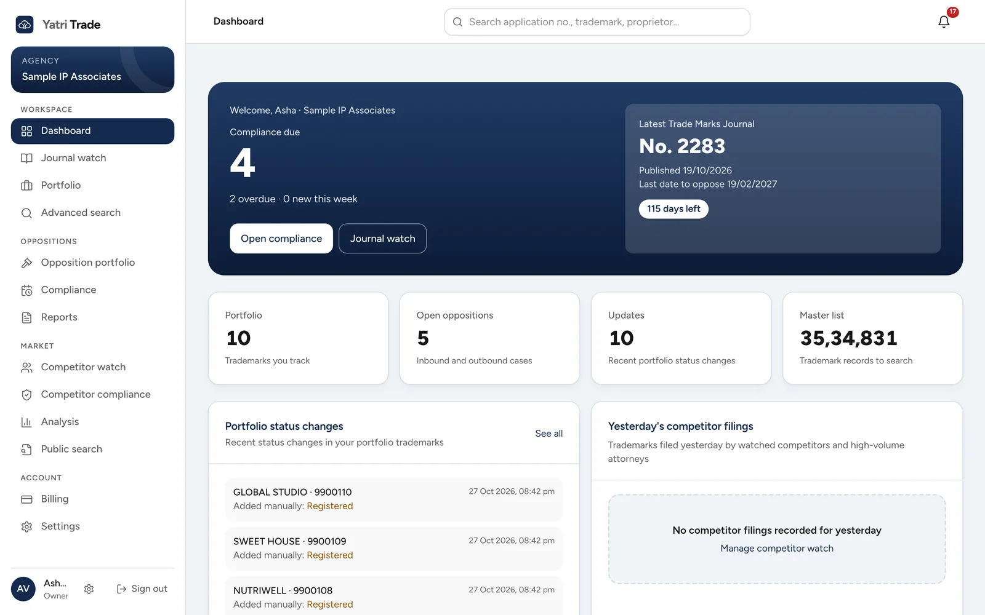The height and width of the screenshot is (615, 985).
Task: Click See all for portfolio status changes
Action: click(549, 434)
